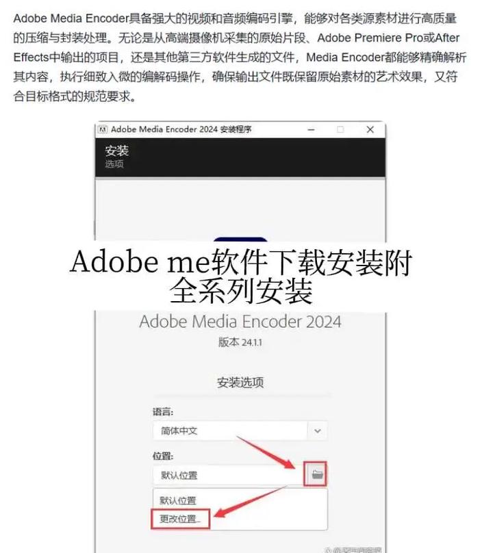Click the 版本 24.1.1 version label
This screenshot has width=482, height=553.
pyautogui.click(x=240, y=342)
